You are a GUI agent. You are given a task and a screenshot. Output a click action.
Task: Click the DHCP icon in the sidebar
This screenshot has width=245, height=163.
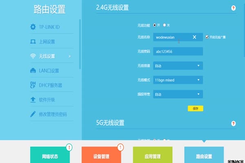tap(33, 85)
